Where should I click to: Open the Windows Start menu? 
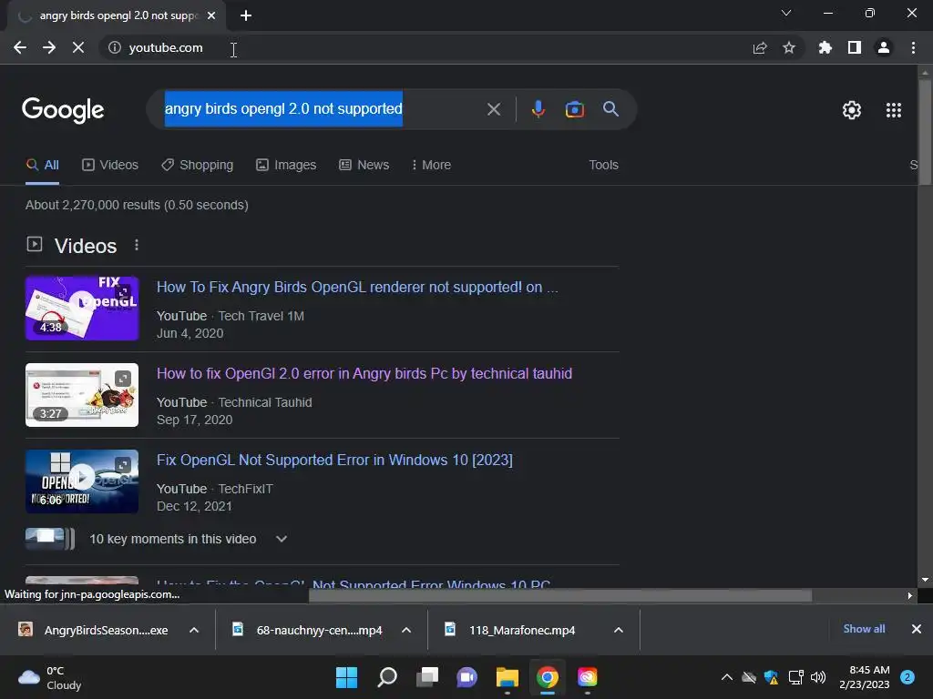pyautogui.click(x=346, y=677)
